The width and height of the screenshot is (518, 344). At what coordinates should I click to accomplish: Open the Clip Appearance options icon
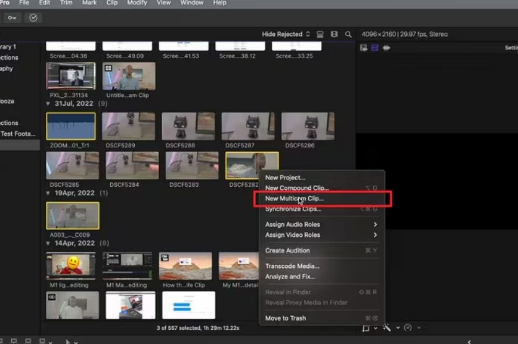coord(320,34)
